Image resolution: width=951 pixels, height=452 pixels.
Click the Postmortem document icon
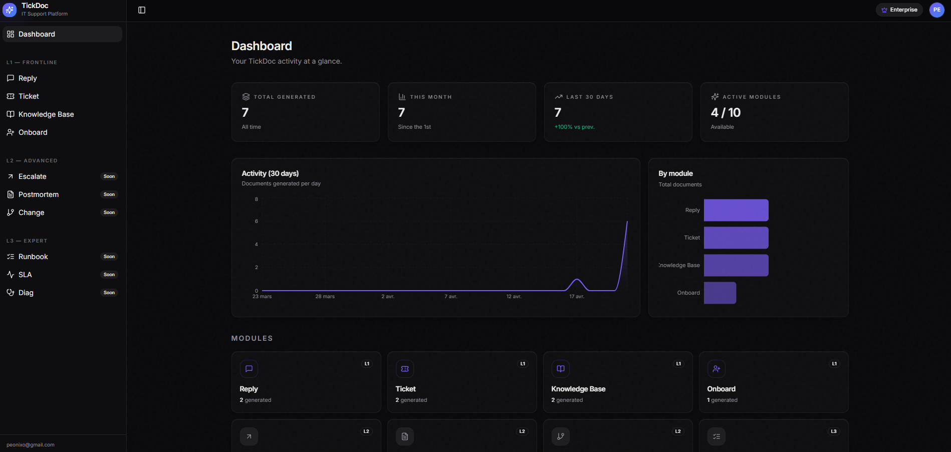tap(11, 194)
